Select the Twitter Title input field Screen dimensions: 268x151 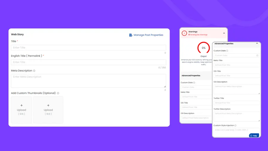point(237,103)
